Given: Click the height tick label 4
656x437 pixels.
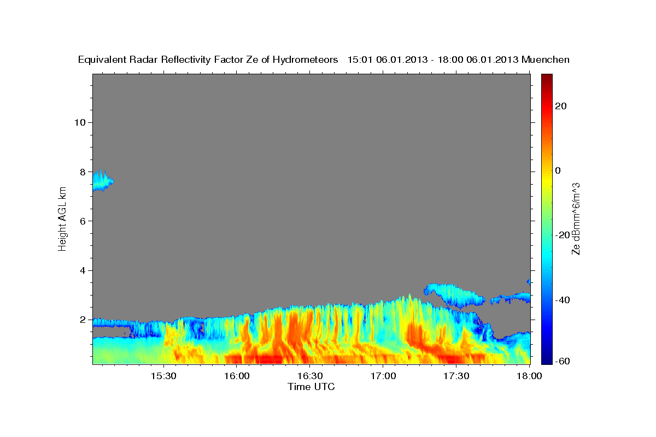Looking at the screenshot, I should point(83,270).
